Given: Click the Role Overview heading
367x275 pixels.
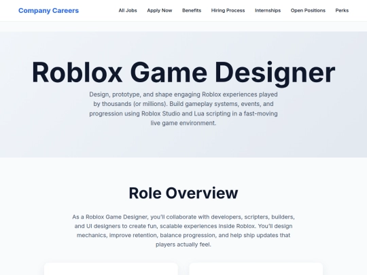Looking at the screenshot, I should (183, 193).
